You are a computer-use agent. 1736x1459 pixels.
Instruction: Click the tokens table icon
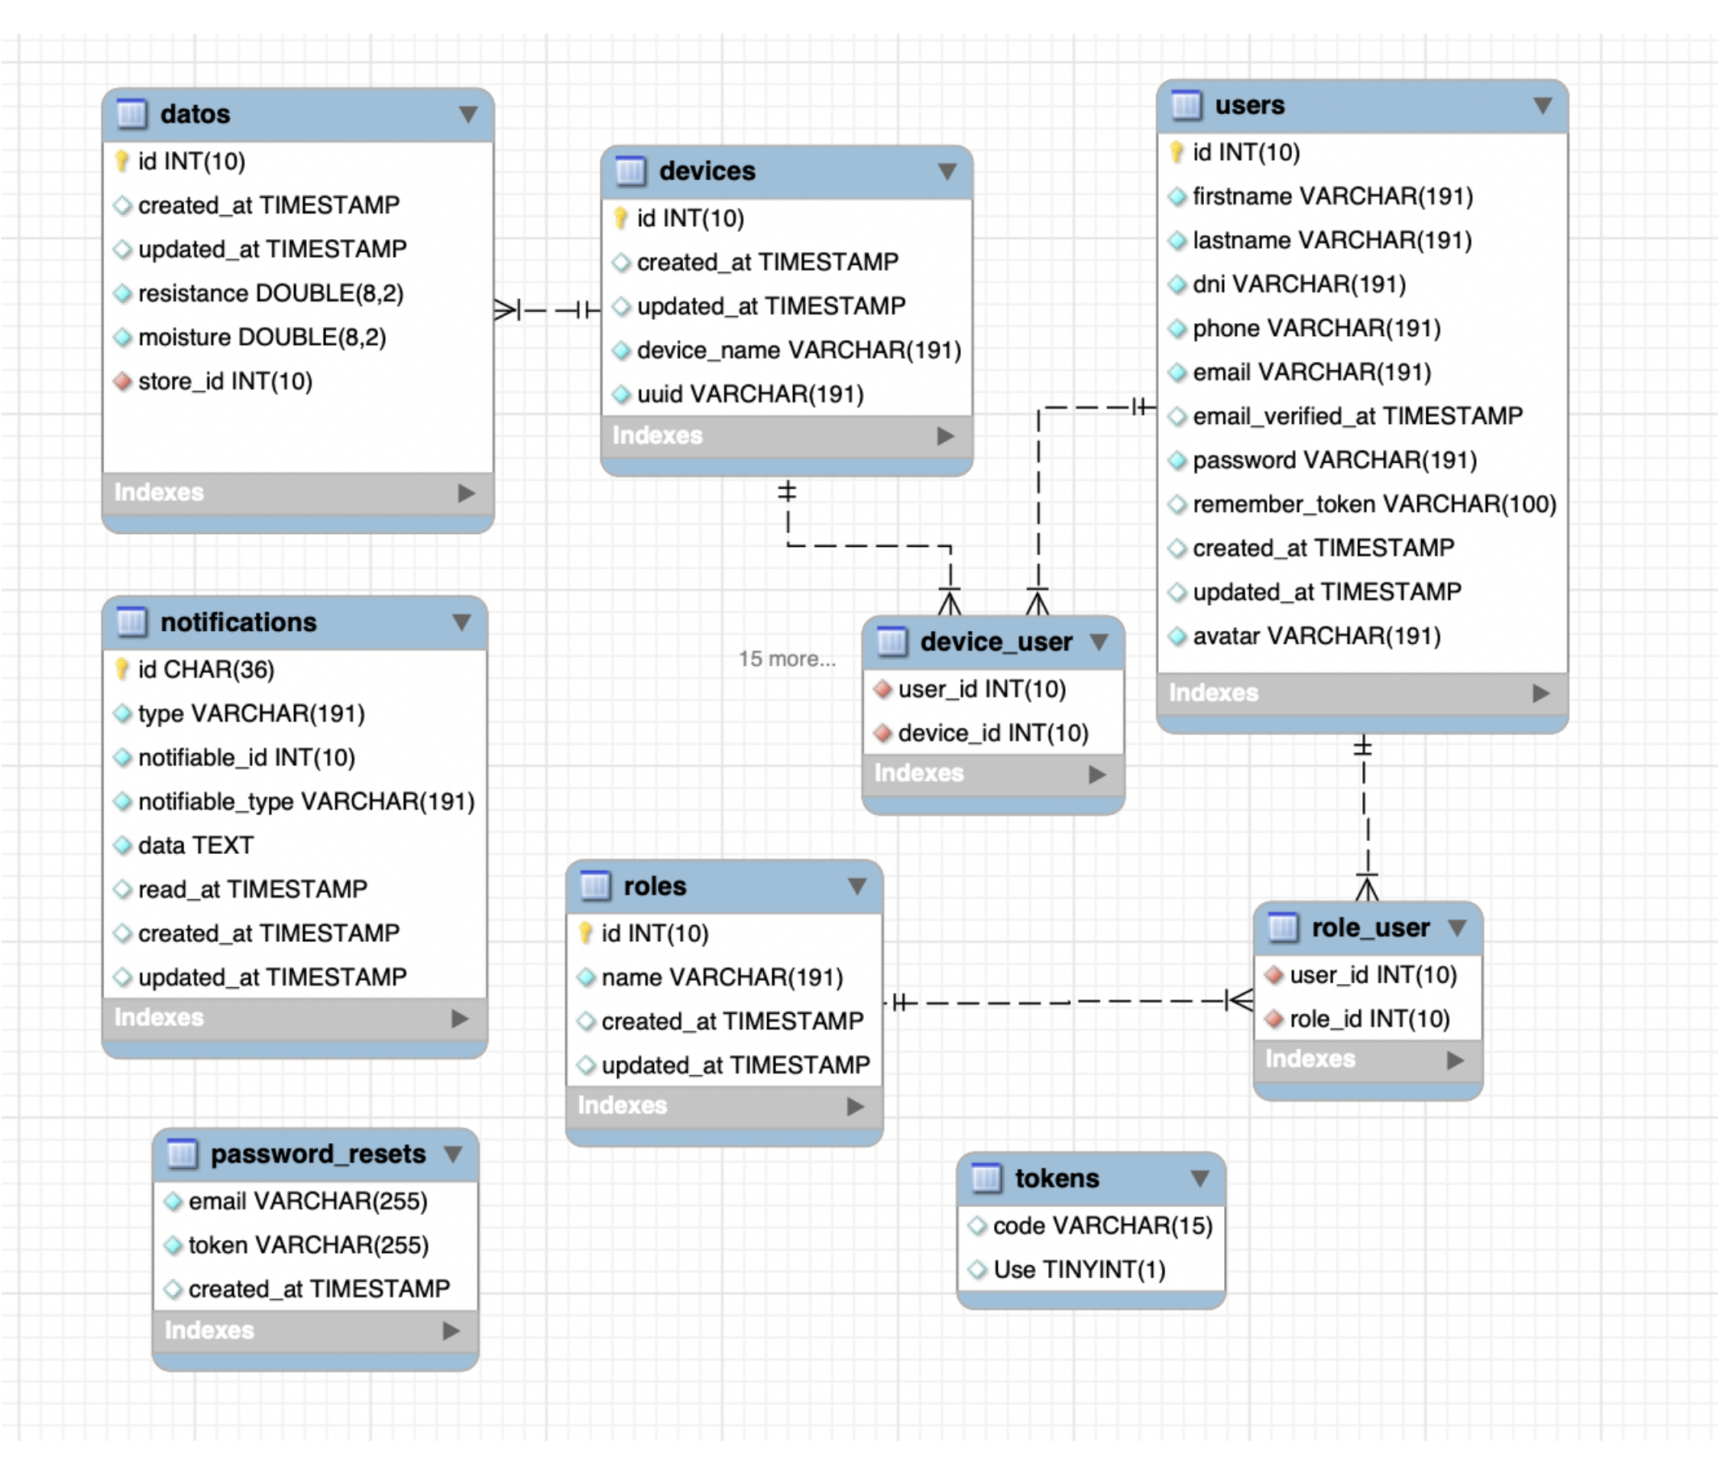pos(987,1179)
